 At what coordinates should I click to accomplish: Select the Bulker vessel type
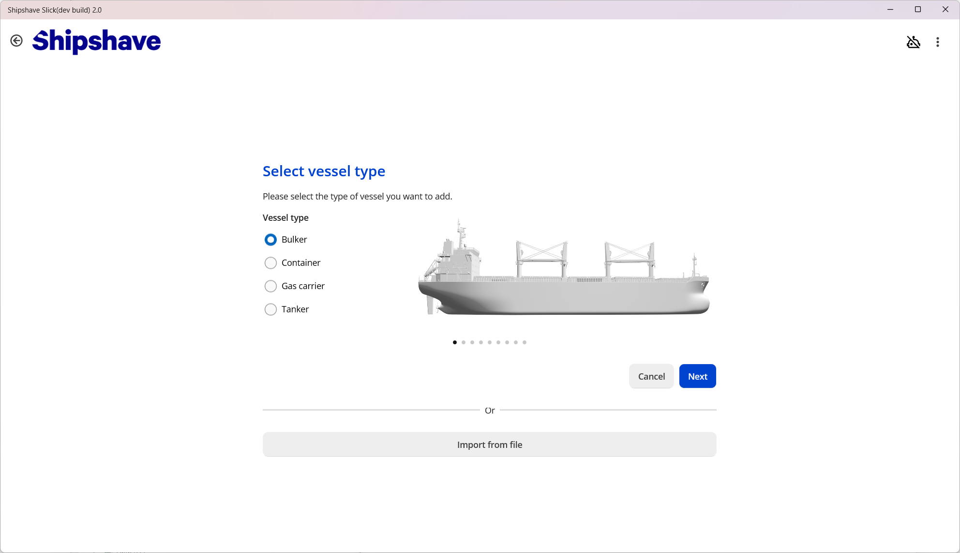(x=270, y=240)
